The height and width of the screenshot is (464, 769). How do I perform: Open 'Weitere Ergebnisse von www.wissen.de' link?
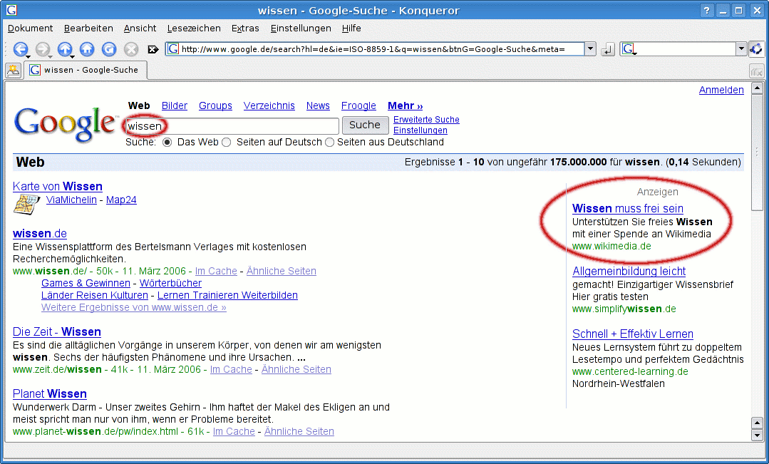pos(134,307)
